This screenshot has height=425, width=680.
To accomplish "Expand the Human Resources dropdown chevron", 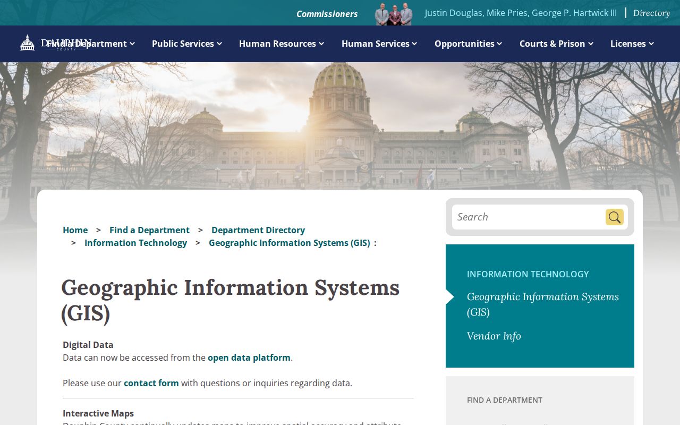I will (x=321, y=44).
